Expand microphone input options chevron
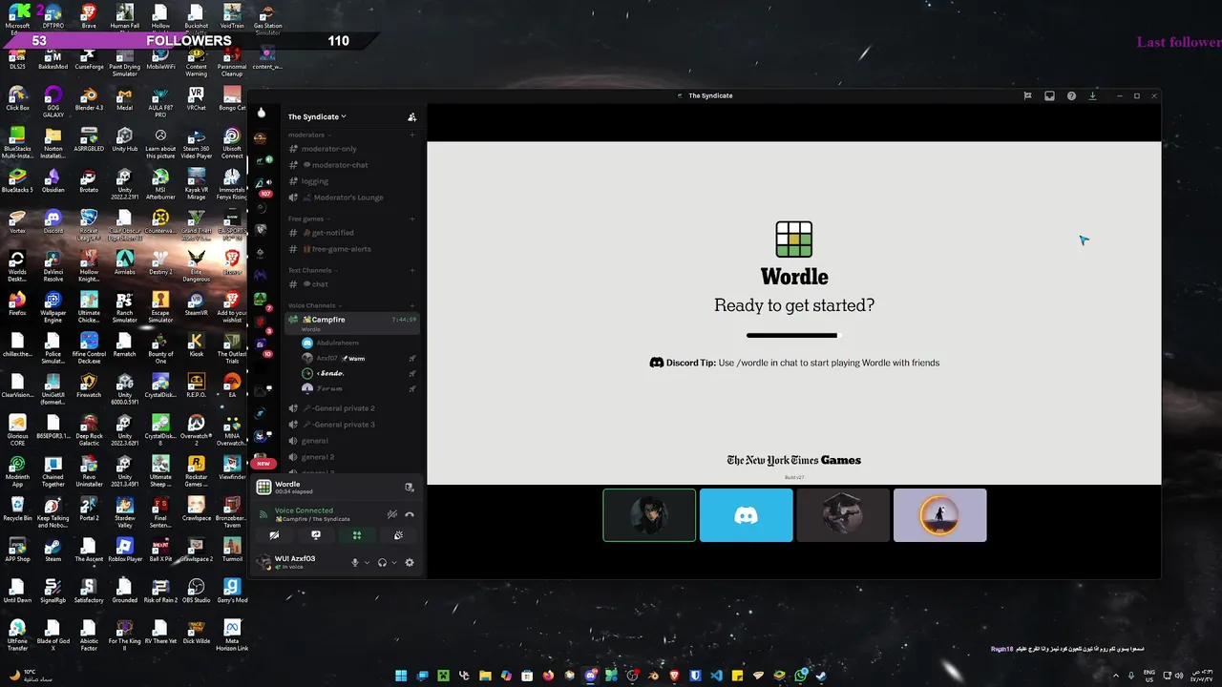1222x687 pixels. (x=367, y=562)
